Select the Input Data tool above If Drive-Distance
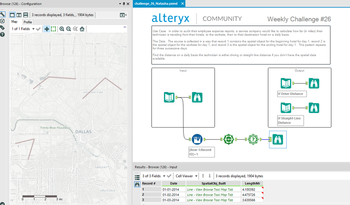350x205 pixels. pos(286,83)
